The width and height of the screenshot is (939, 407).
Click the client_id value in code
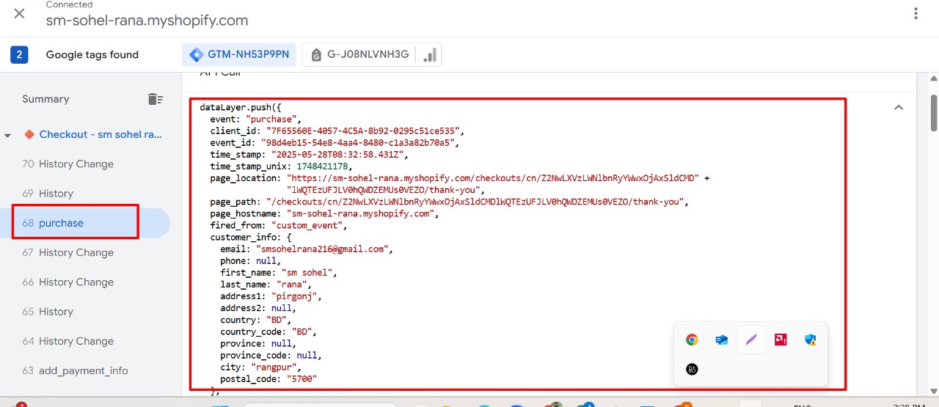[365, 131]
